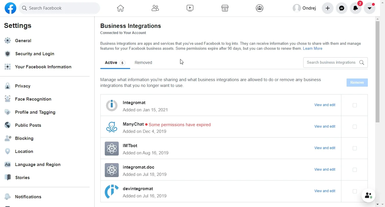This screenshot has width=385, height=207.
Task: Click the Remove button
Action: click(x=357, y=83)
